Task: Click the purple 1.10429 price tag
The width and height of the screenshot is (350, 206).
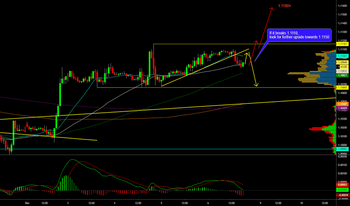Action: click(342, 108)
